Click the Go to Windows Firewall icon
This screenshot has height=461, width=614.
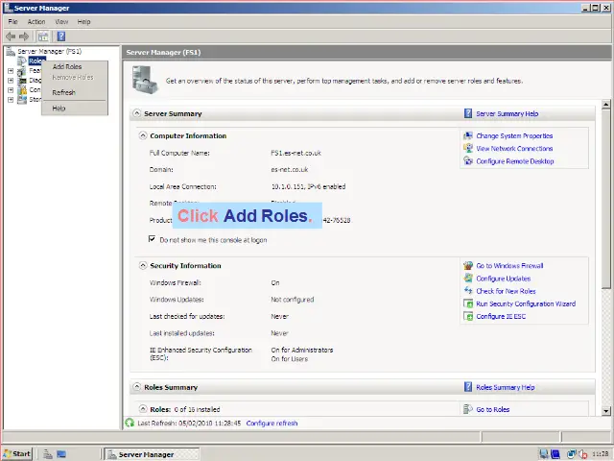point(468,265)
